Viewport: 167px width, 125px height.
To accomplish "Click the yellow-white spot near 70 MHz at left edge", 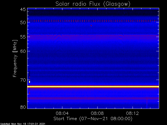I will [x=29, y=82].
